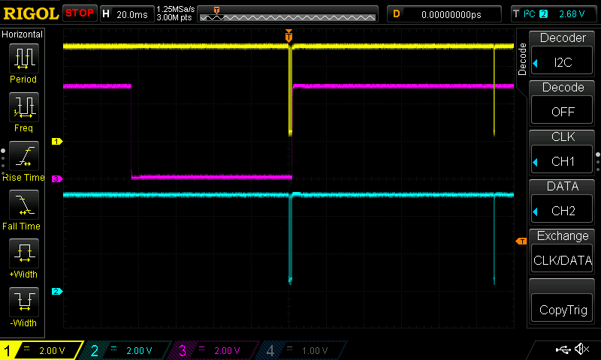Toggle channel 3 display in magenta
The image size is (601, 360).
215,350
